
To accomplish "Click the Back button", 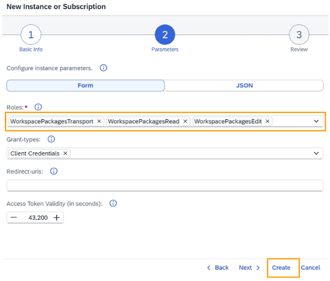I will point(218,267).
